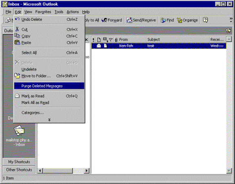Click the Copy pages icon
Image resolution: width=235 pixels, height=184 pixels.
[17, 36]
